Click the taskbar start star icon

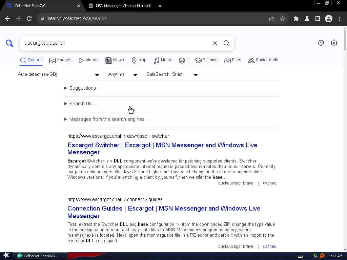[6, 256]
